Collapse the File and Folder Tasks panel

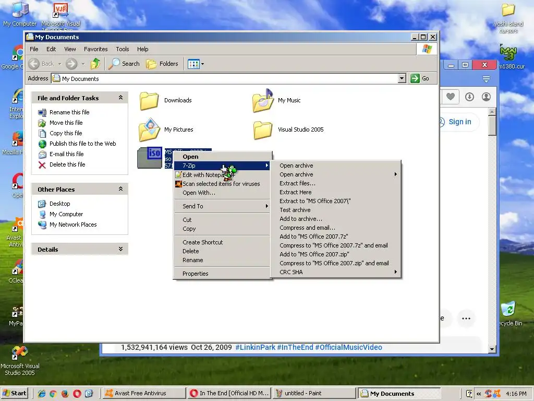pyautogui.click(x=120, y=98)
